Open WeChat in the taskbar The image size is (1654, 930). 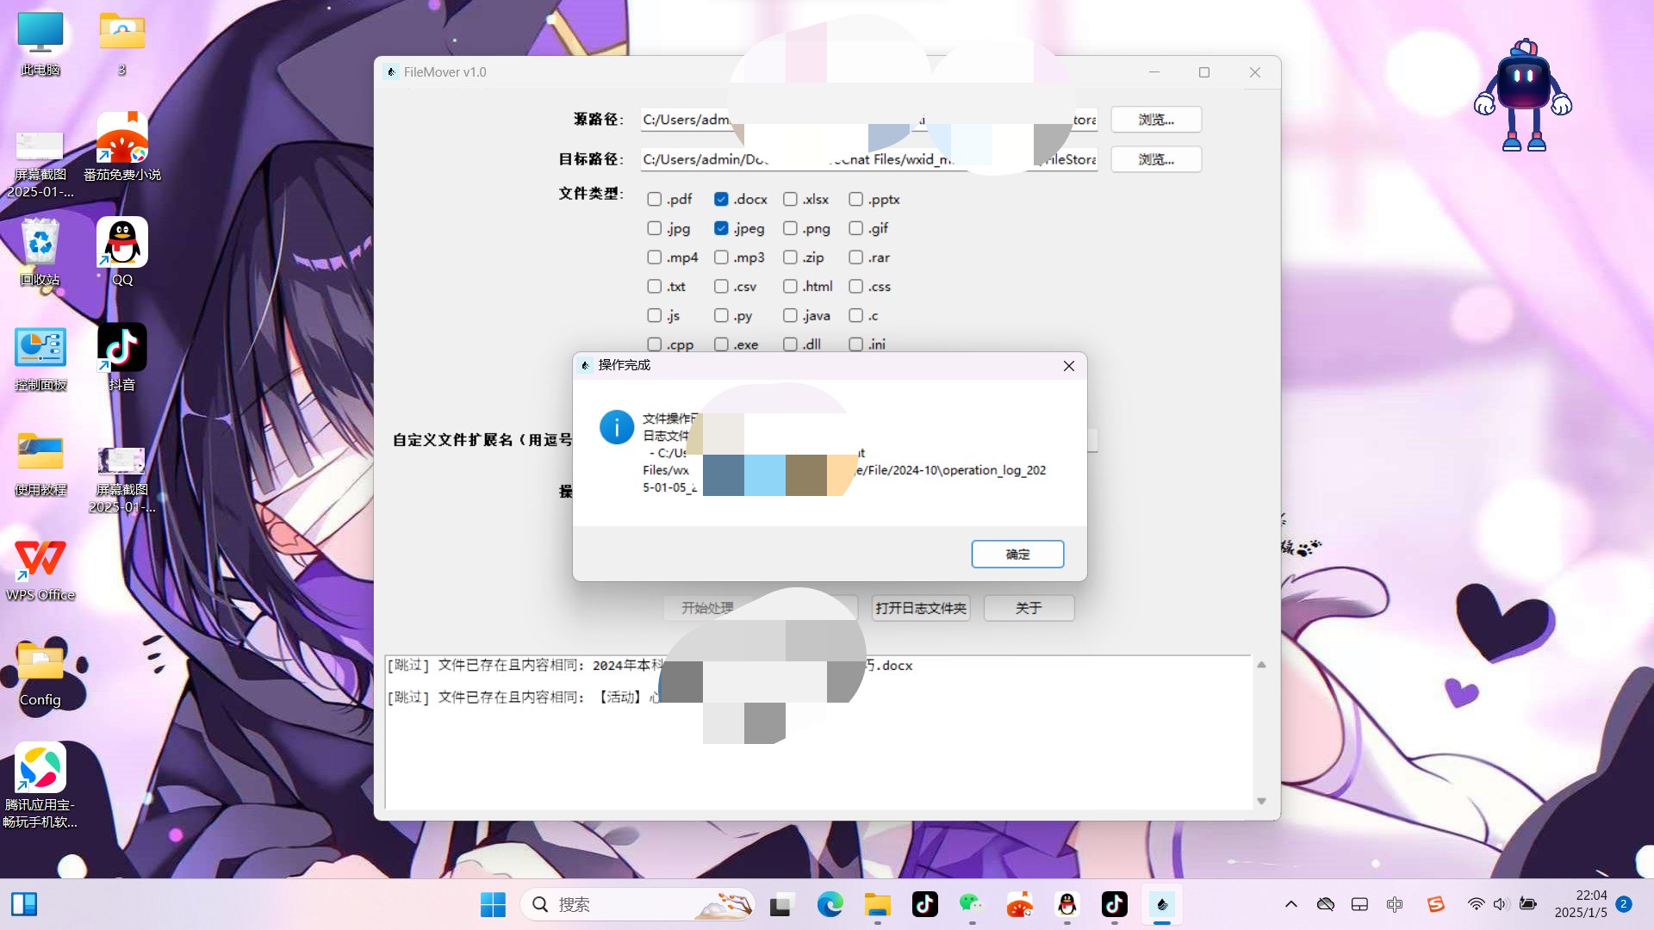point(972,904)
